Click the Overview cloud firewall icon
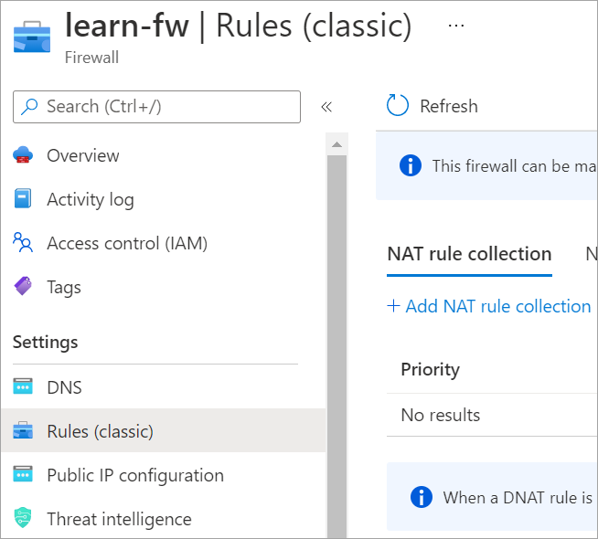Image resolution: width=598 pixels, height=539 pixels. tap(23, 155)
